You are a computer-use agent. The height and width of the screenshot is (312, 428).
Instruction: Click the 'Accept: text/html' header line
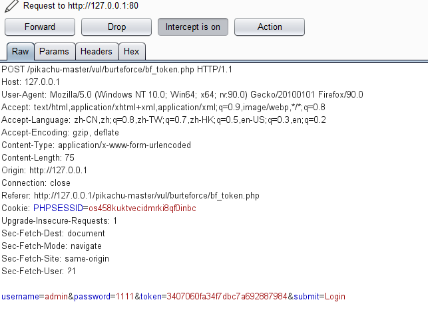tap(164, 108)
